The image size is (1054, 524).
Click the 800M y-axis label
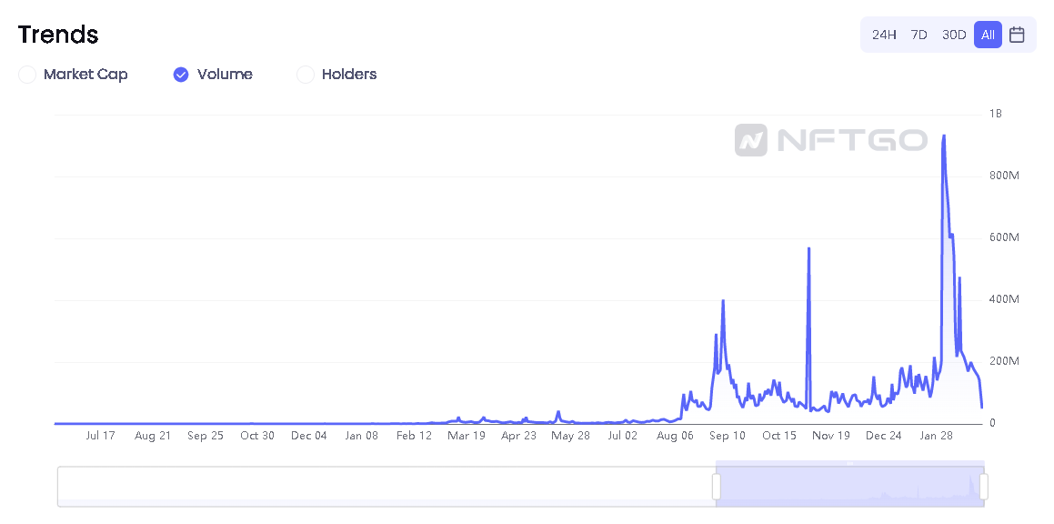[1004, 176]
